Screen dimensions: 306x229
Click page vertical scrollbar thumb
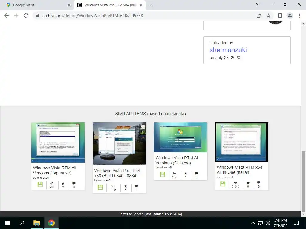click(303, 182)
